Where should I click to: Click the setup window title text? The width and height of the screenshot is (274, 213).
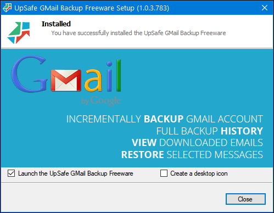click(92, 8)
